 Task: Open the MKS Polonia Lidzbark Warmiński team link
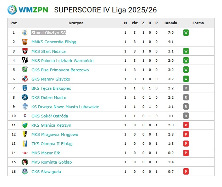pos(62,60)
